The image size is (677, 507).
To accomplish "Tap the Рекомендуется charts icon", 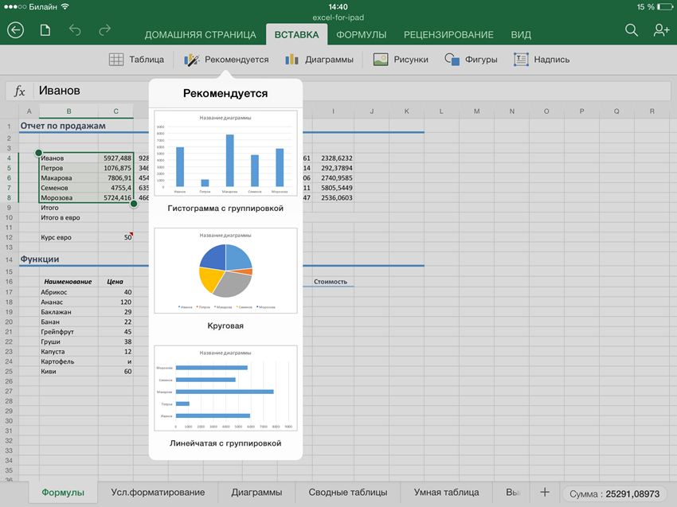I will [191, 60].
